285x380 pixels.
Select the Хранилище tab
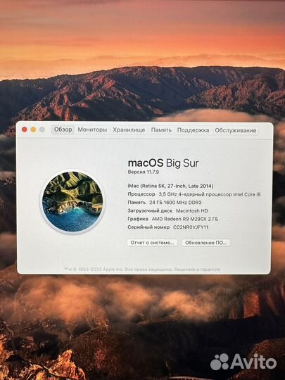pyautogui.click(x=129, y=130)
